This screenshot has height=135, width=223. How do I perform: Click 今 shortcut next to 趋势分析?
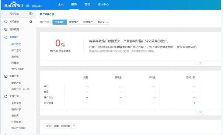(x=24, y=89)
